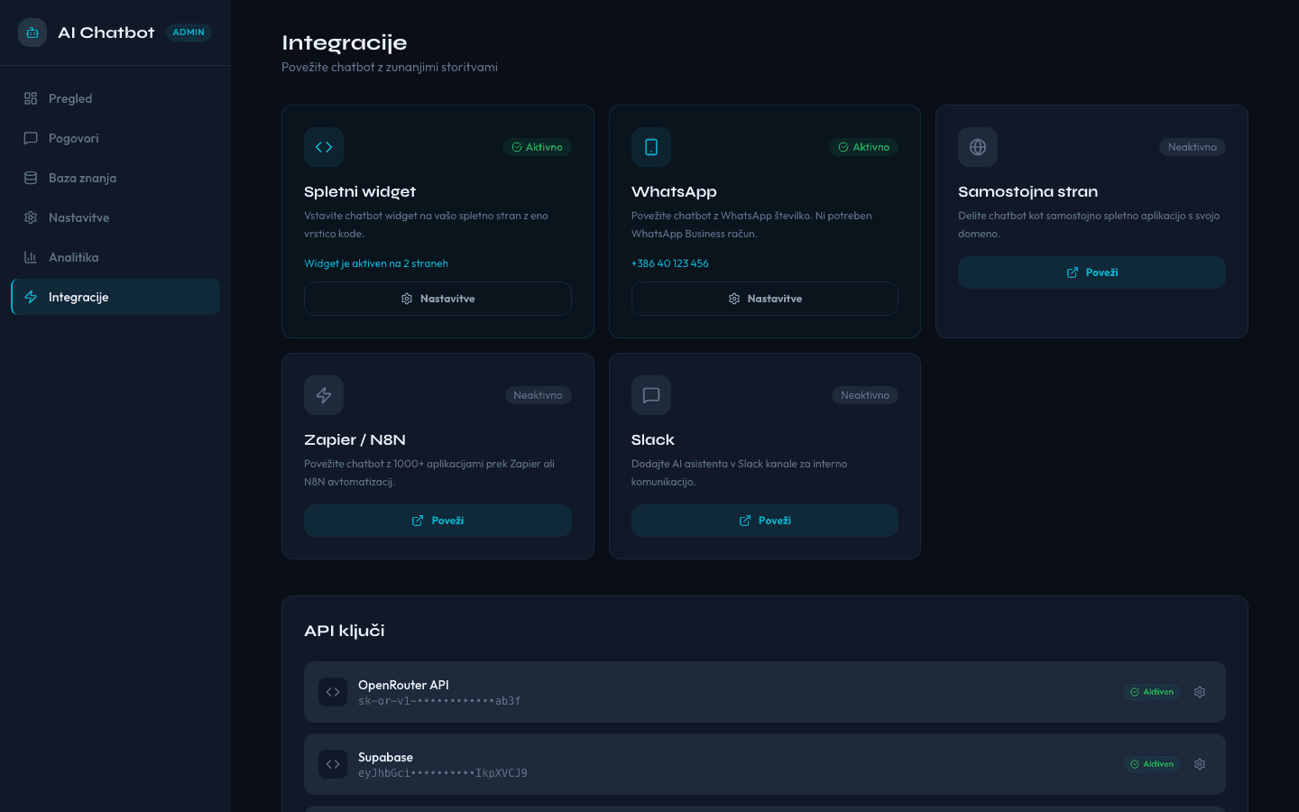Open the Pregled dashboard icon in sidebar
The width and height of the screenshot is (1299, 812).
point(31,98)
